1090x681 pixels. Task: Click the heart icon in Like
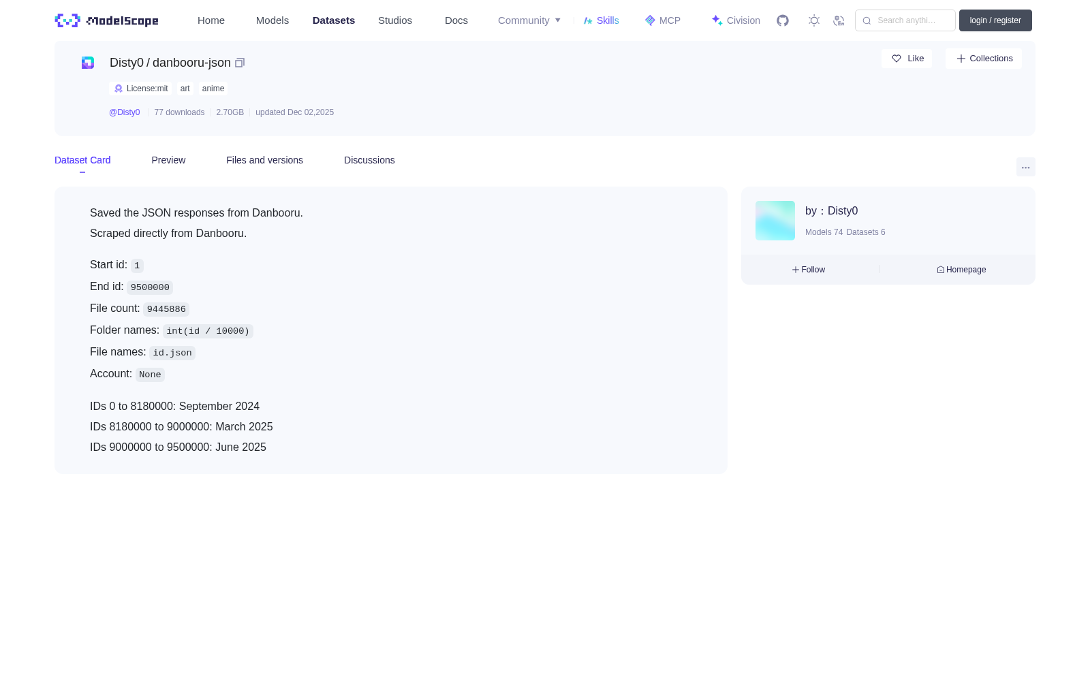pyautogui.click(x=897, y=59)
